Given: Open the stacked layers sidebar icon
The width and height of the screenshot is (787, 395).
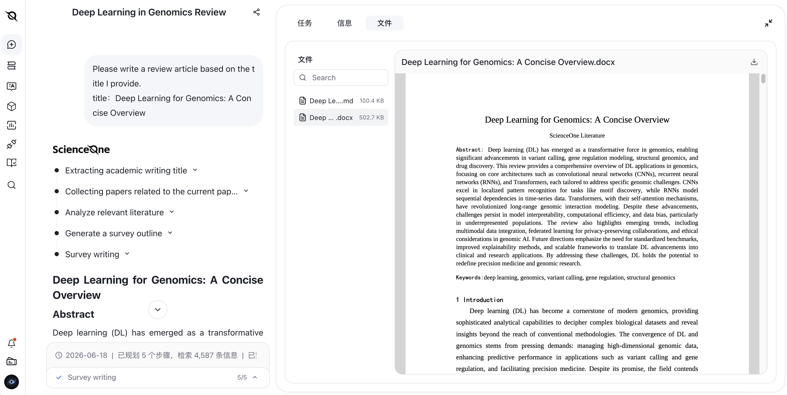Looking at the screenshot, I should (12, 65).
